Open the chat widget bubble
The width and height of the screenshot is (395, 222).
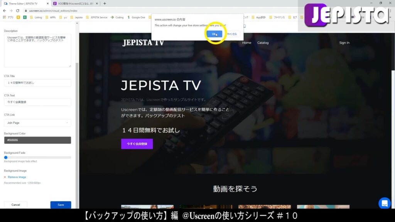pos(384,203)
